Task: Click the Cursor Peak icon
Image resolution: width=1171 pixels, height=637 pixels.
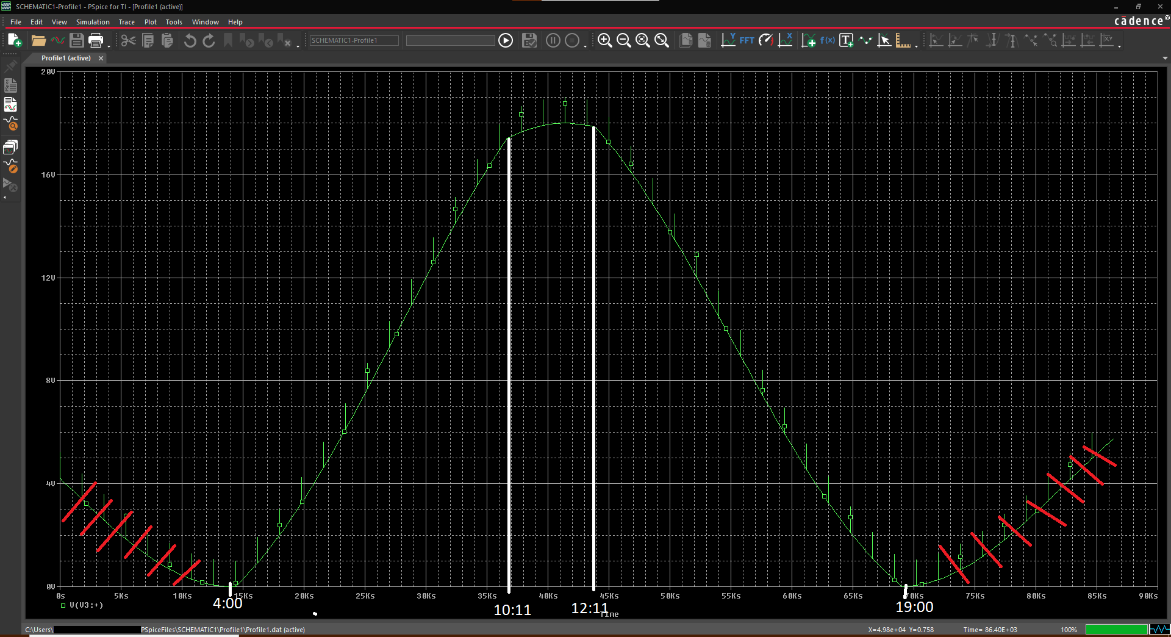Action: pyautogui.click(x=936, y=40)
